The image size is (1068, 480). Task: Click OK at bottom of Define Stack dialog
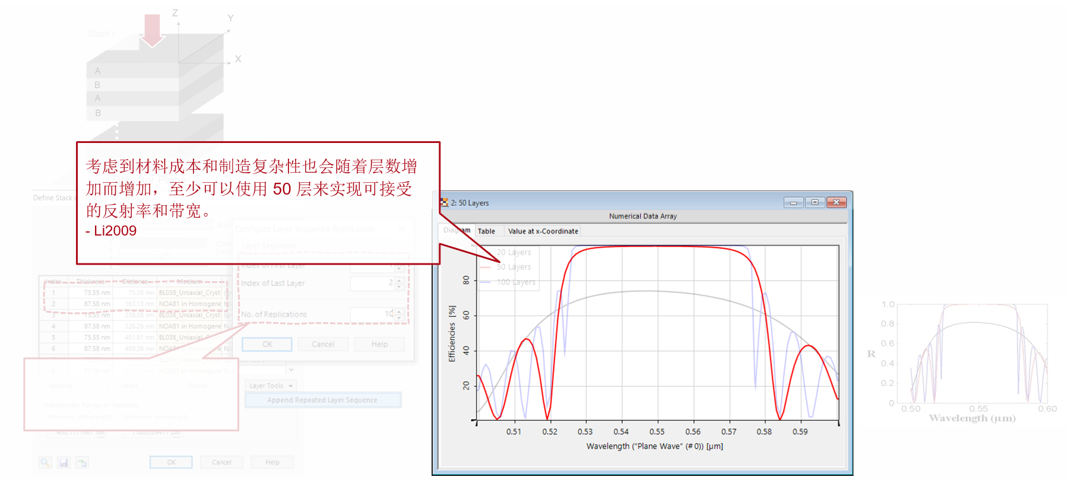[x=171, y=462]
